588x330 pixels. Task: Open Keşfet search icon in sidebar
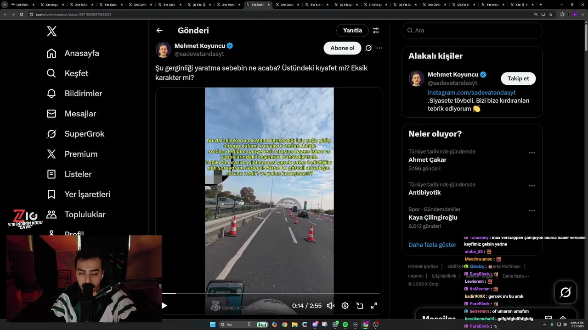click(x=51, y=73)
